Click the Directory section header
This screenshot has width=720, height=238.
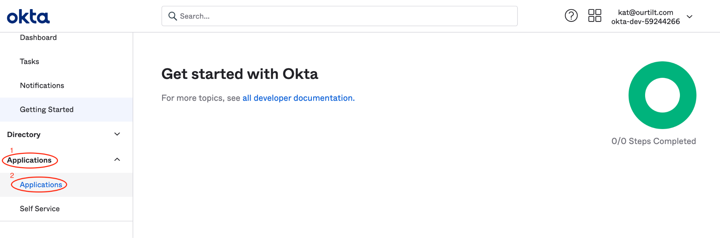[x=24, y=135]
